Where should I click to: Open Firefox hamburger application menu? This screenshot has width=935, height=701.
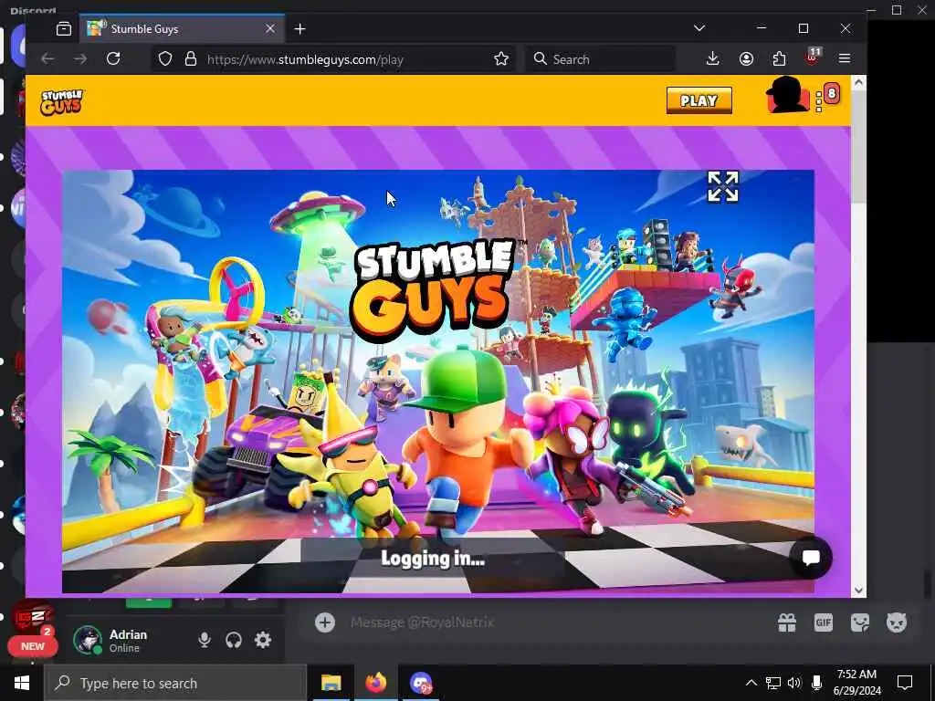point(845,58)
